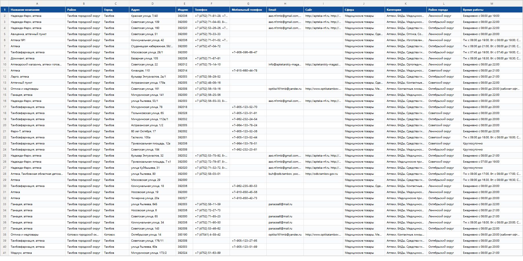
Task: Click address starting 'Студенецкая набережная'
Action: 152,46
